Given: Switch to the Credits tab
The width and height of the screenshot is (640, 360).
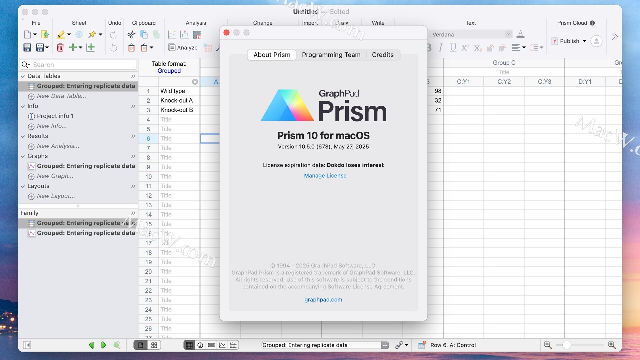Looking at the screenshot, I should coord(383,55).
